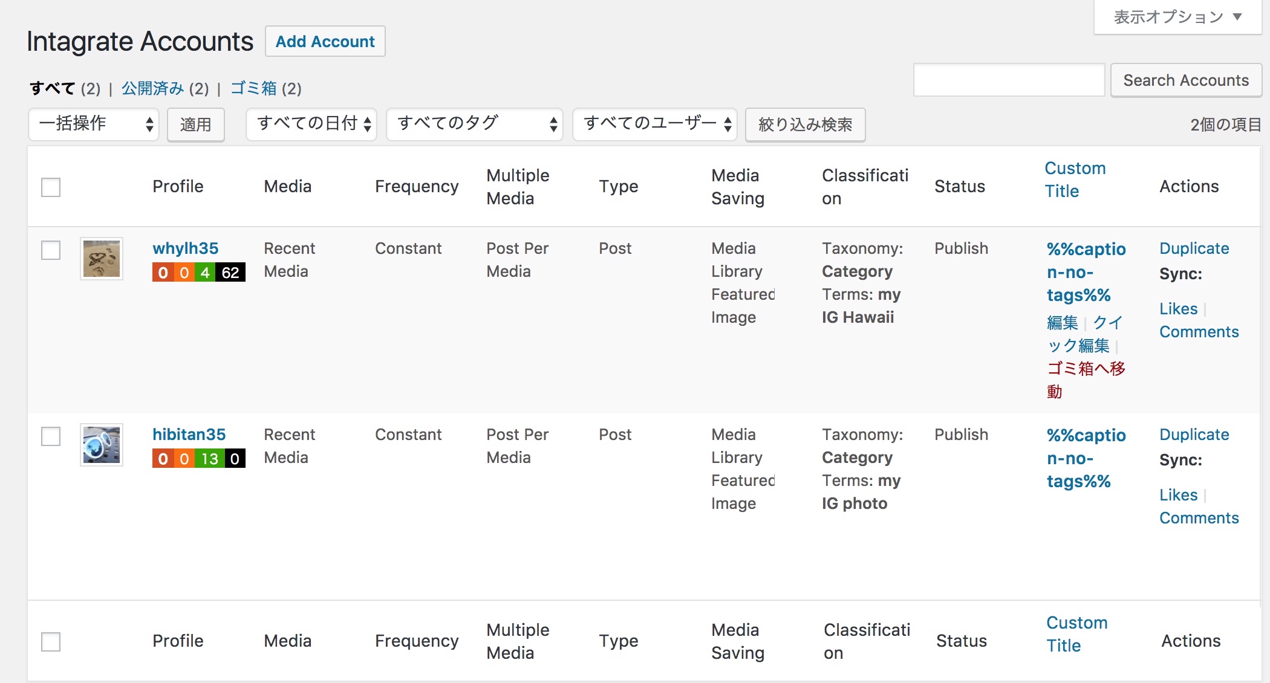The image size is (1270, 683).
Task: Sort by Custom Title in the footer
Action: click(1076, 634)
